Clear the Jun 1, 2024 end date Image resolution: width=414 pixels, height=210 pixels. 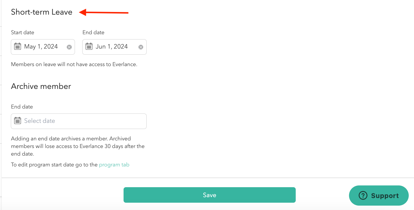[141, 47]
